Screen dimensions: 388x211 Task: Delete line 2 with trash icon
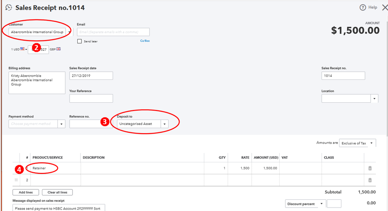370,180
